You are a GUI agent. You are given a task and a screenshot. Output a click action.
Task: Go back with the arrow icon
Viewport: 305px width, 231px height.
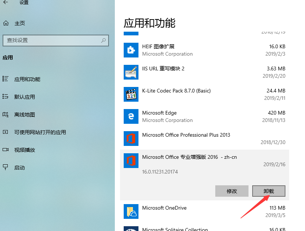[6, 2]
